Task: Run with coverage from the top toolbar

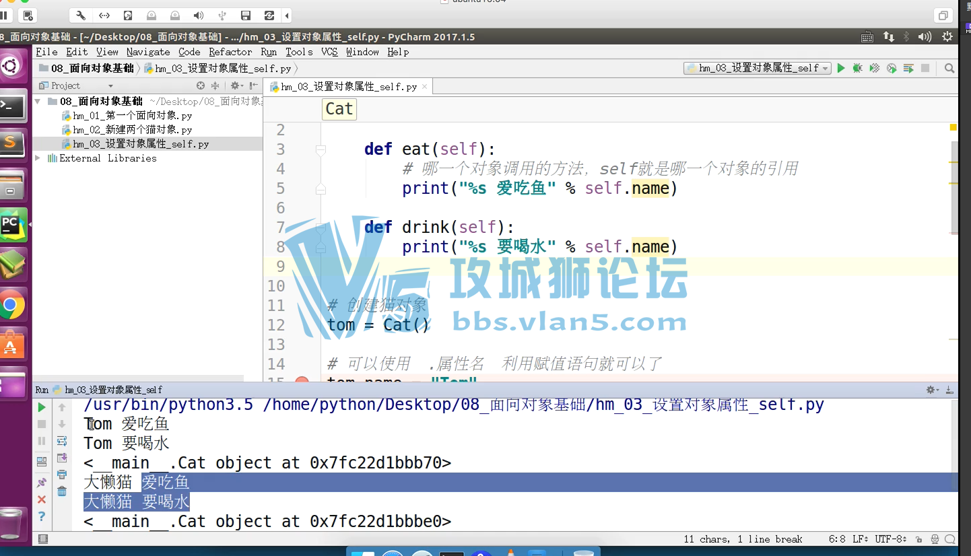Action: click(x=875, y=68)
